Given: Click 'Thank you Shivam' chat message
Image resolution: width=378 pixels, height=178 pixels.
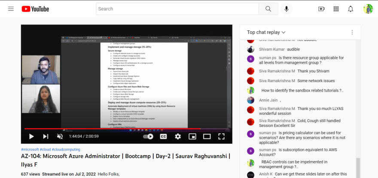Looking at the screenshot, I should pos(313,71).
